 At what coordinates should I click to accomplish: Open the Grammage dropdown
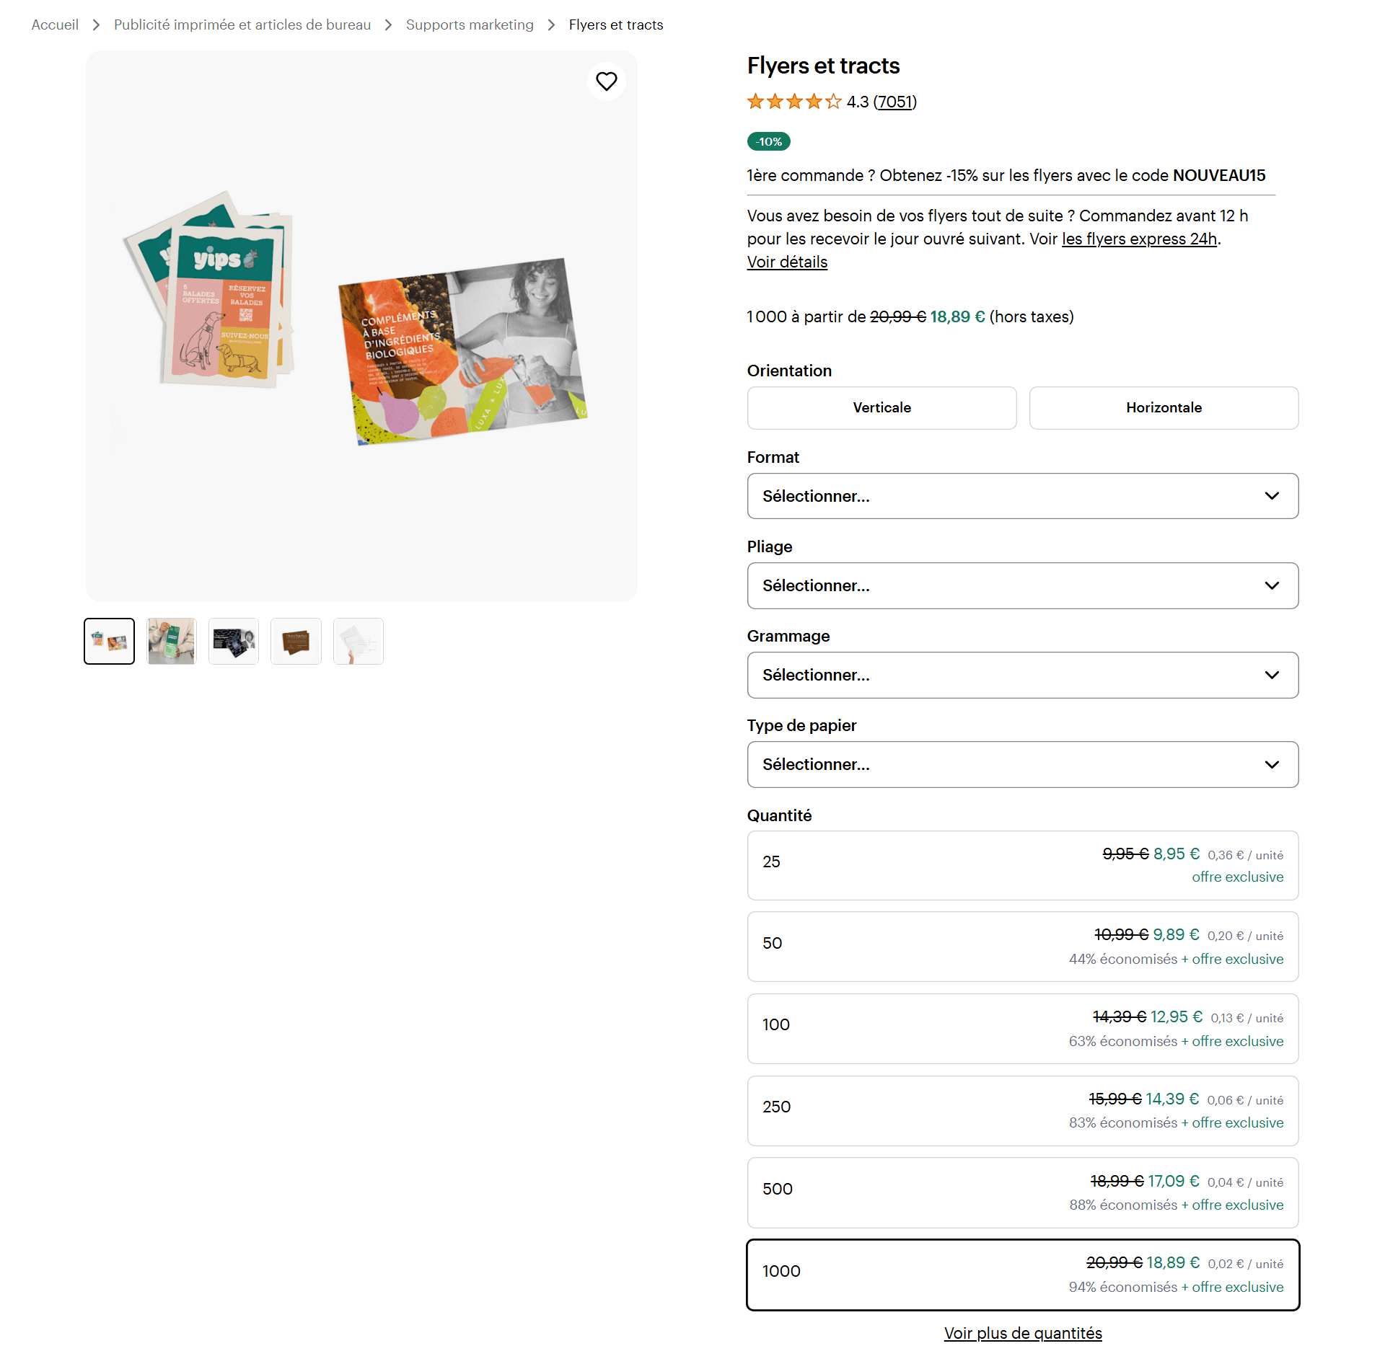1022,675
